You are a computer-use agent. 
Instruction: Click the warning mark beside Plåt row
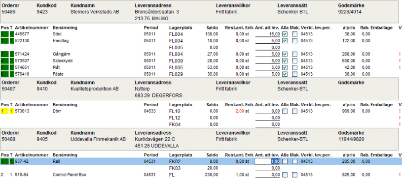(400, 67)
